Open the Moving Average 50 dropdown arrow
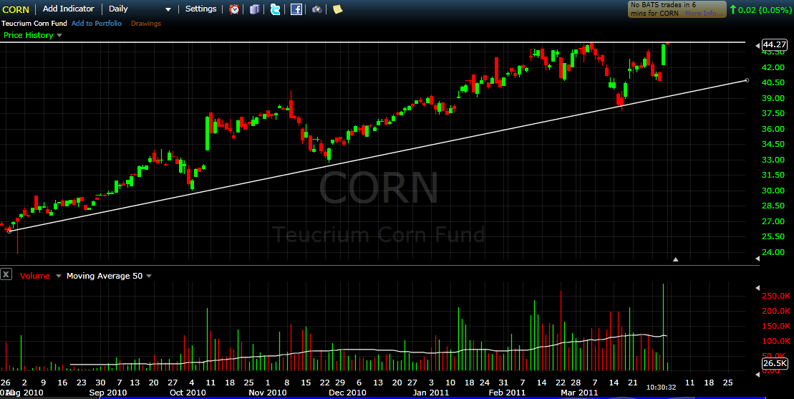The image size is (794, 399). click(149, 276)
